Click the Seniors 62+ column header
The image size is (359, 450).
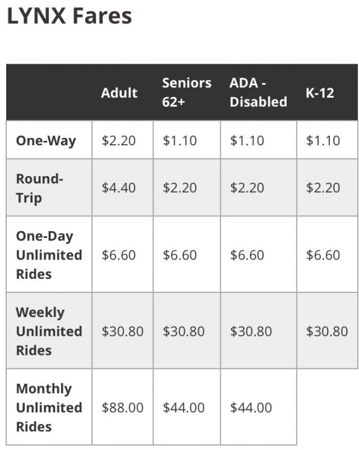(x=187, y=92)
